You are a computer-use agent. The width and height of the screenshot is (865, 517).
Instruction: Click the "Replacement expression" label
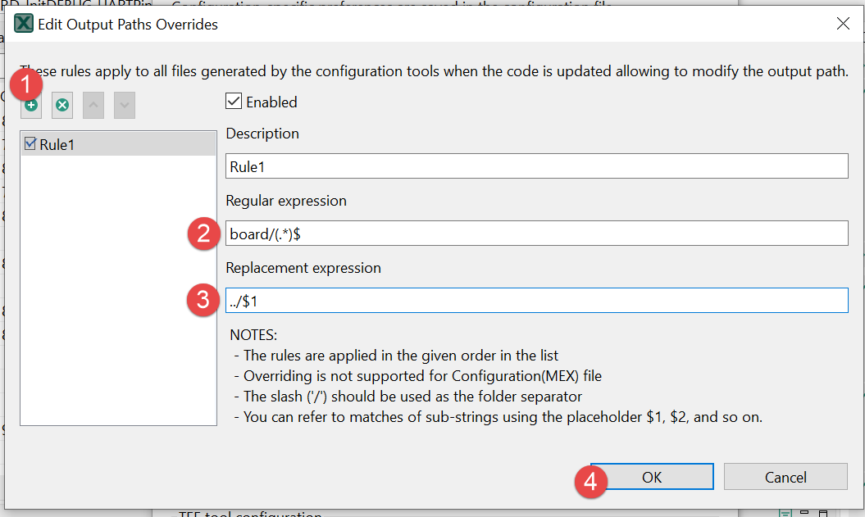303,268
